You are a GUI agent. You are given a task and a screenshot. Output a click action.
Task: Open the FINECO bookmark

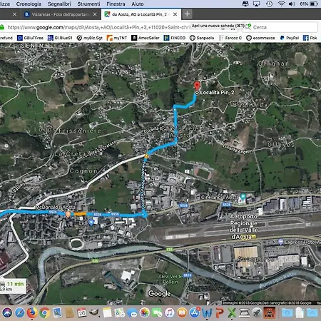[175, 38]
